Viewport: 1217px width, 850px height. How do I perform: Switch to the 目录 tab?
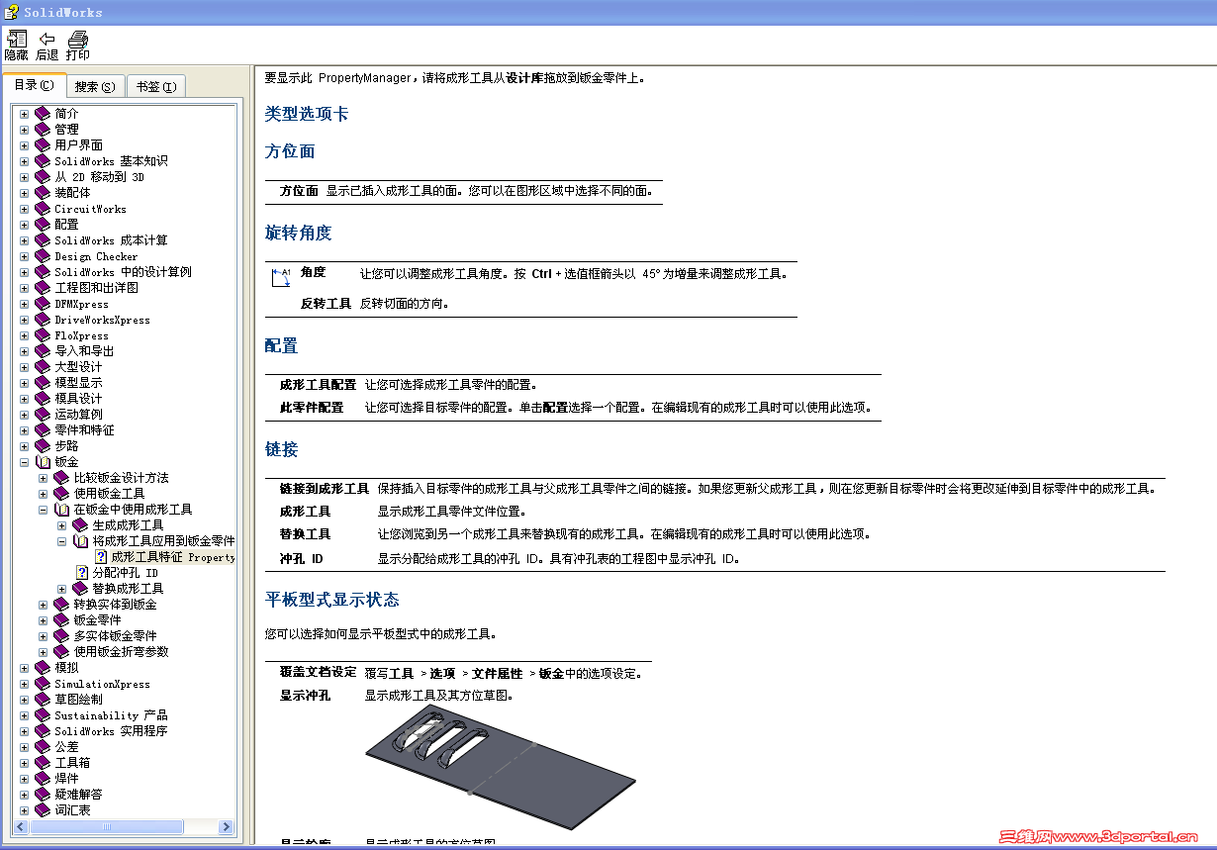pyautogui.click(x=34, y=86)
